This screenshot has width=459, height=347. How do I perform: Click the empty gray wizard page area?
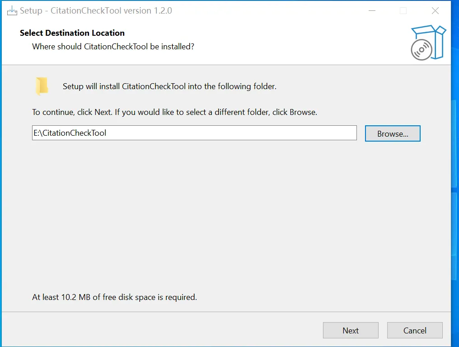(225, 217)
